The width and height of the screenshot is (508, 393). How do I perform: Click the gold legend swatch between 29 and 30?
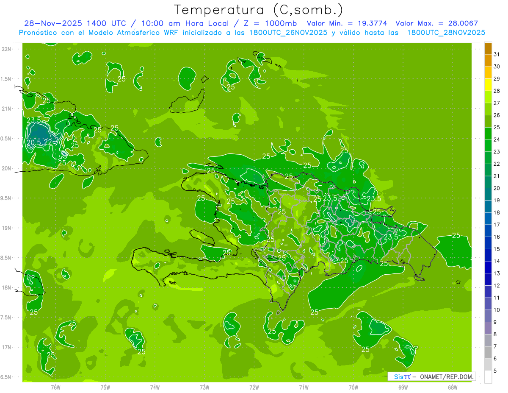pyautogui.click(x=488, y=73)
